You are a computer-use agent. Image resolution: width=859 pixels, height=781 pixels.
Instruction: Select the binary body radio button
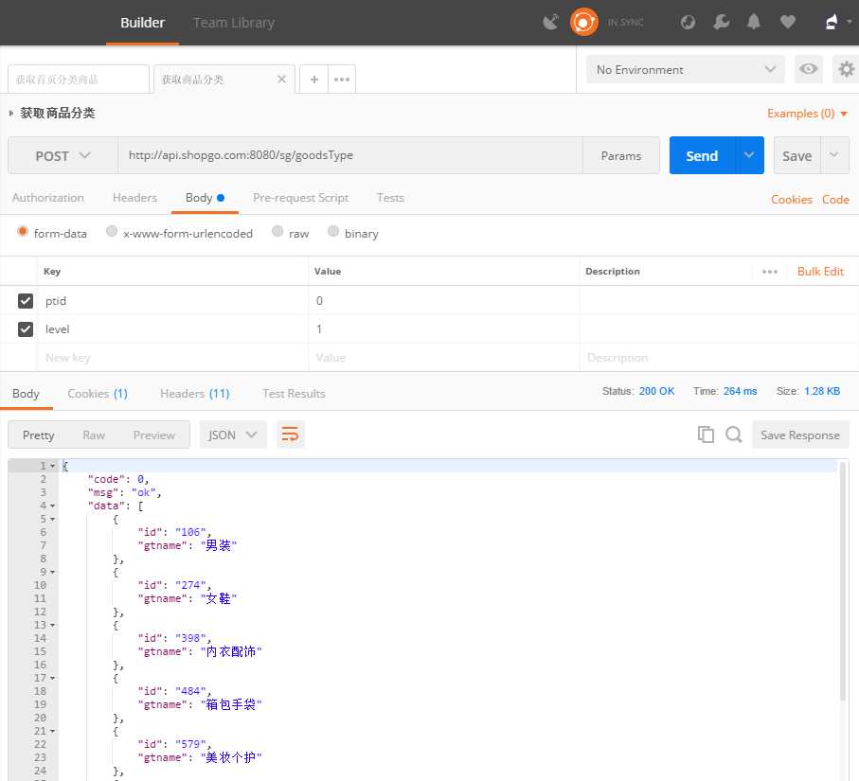[x=333, y=231]
